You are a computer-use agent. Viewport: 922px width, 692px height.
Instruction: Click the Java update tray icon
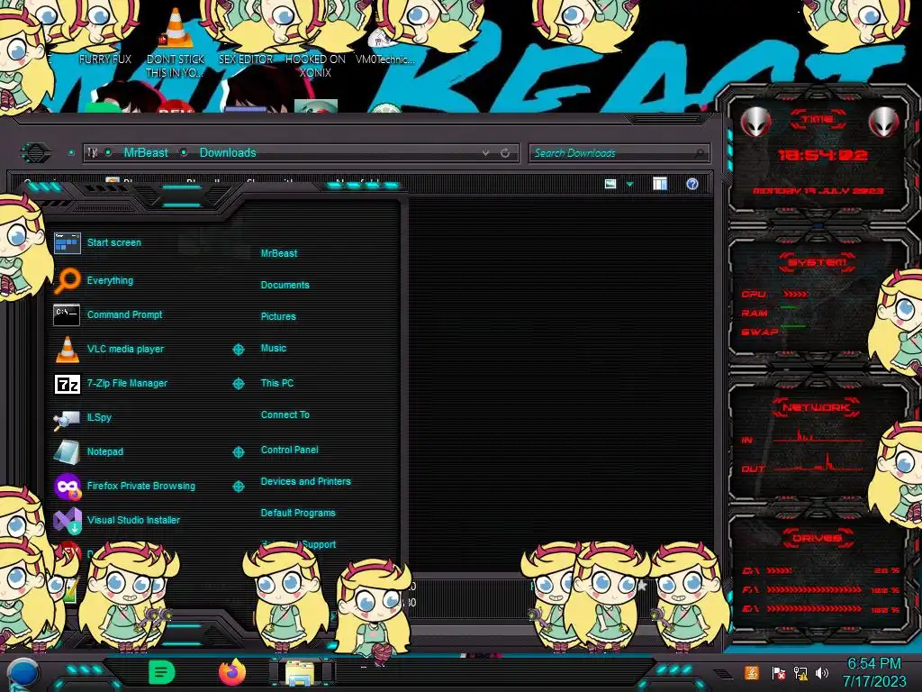click(x=751, y=672)
